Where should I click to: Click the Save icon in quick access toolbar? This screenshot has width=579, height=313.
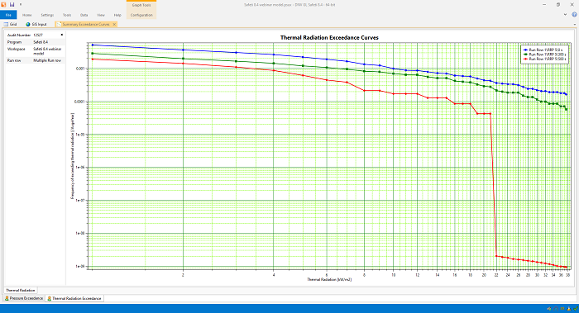coord(12,4)
